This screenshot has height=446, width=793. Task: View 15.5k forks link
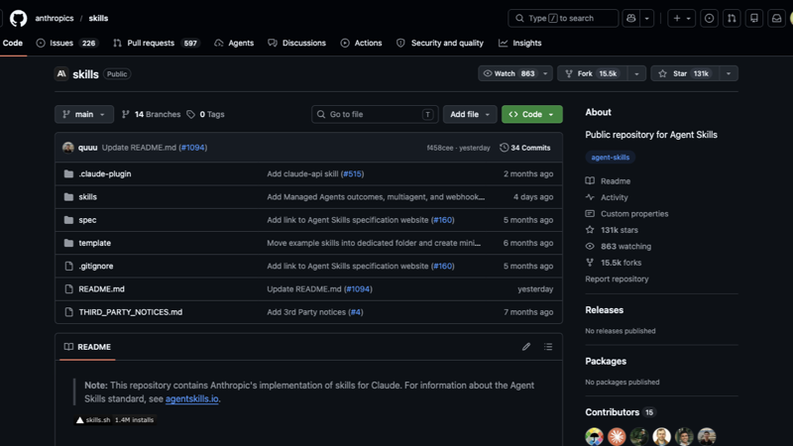pos(614,263)
